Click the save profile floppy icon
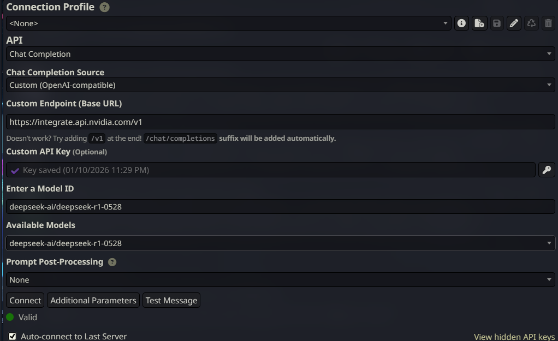This screenshot has width=558, height=341. pyautogui.click(x=496, y=23)
